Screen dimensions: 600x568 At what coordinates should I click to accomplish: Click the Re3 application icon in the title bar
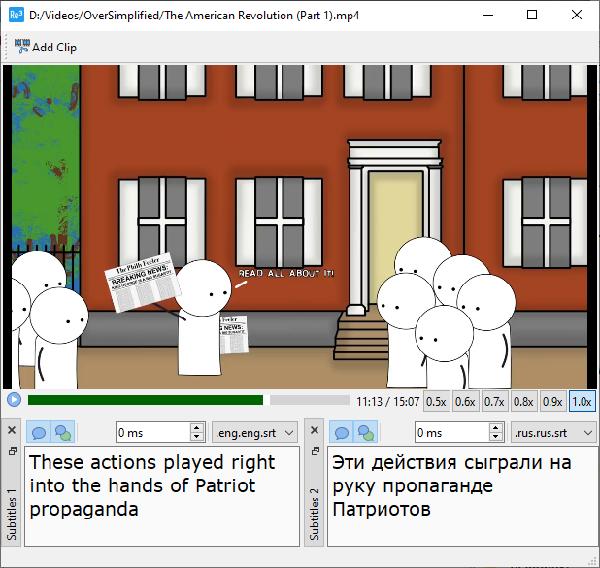17,16
